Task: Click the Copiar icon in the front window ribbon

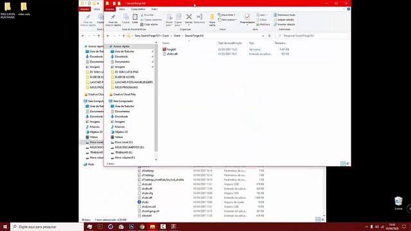Action: (126, 19)
